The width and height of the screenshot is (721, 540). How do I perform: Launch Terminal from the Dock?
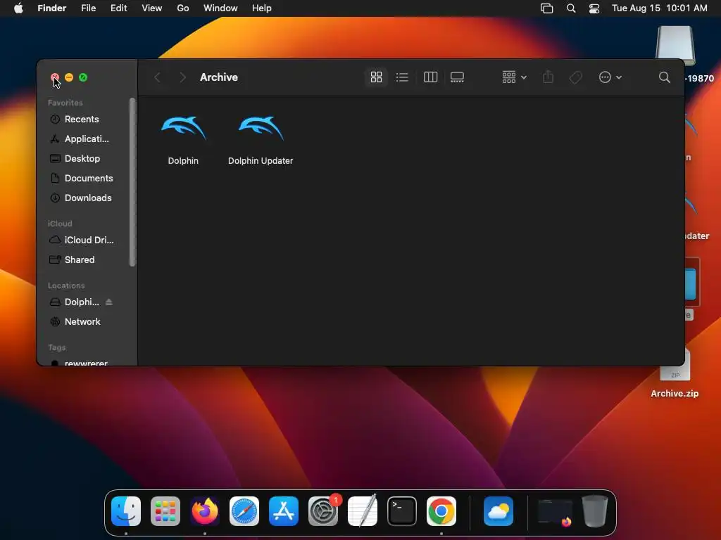click(402, 511)
